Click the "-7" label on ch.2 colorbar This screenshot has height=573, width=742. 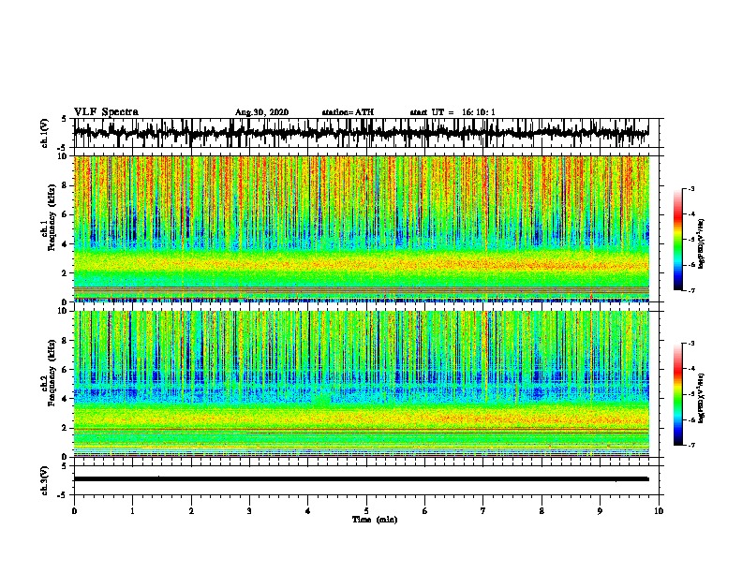click(x=690, y=446)
